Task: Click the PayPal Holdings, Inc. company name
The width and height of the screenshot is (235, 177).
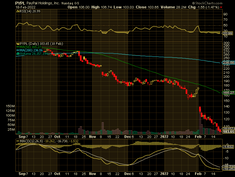Action: pos(43,3)
